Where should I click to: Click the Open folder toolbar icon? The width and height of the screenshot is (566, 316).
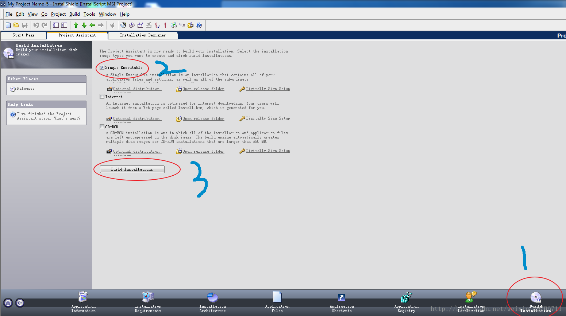[x=16, y=25]
